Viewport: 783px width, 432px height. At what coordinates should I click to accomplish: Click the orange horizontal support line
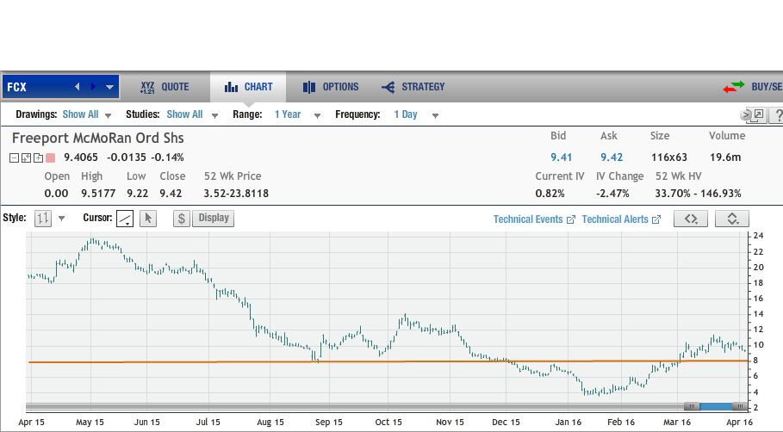click(x=388, y=361)
